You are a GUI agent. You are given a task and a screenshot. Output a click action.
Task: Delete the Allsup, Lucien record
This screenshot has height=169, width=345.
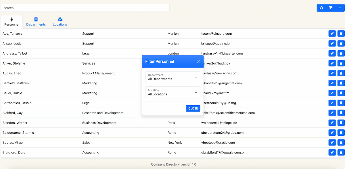tap(341, 44)
